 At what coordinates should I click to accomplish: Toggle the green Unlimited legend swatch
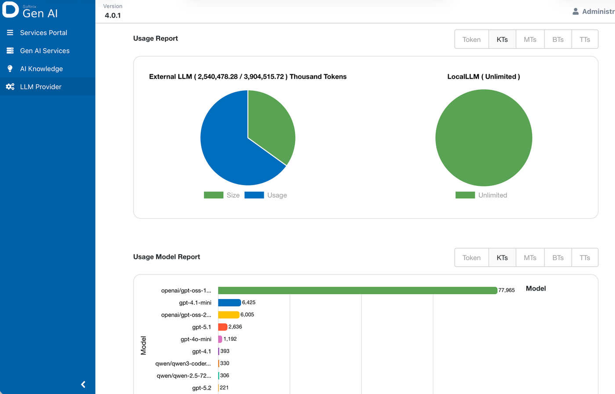click(465, 195)
